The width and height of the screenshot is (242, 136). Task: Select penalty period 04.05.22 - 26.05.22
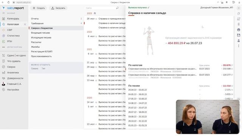click(138, 94)
